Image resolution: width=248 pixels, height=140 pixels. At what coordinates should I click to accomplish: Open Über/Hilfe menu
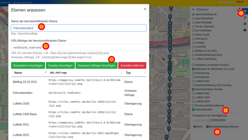tap(6, 2)
